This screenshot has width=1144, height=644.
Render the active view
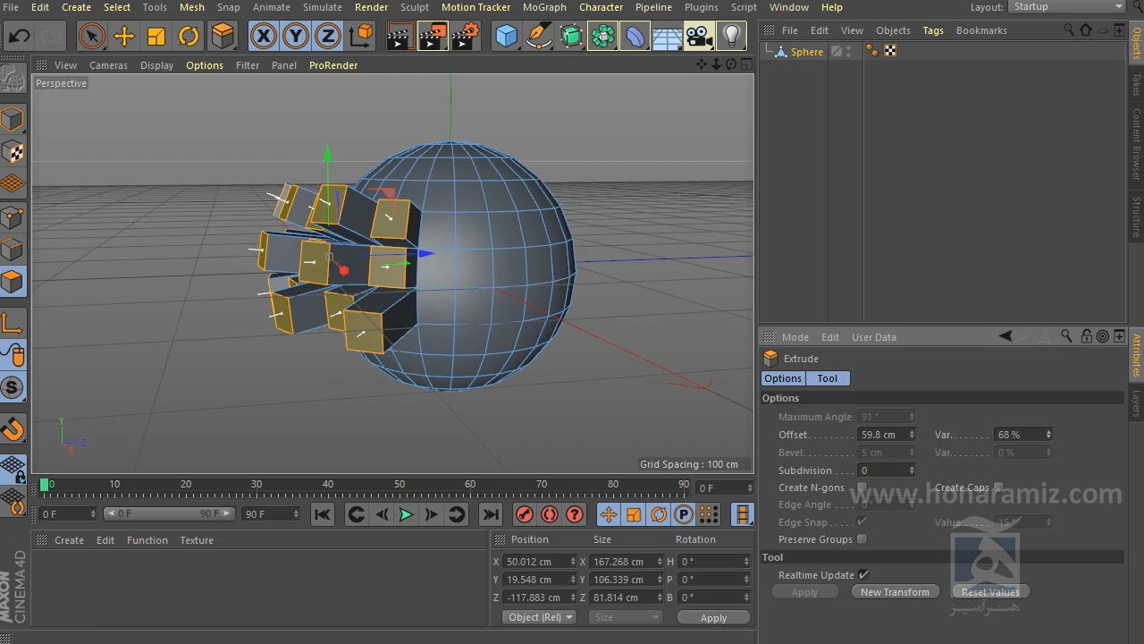[x=400, y=37]
